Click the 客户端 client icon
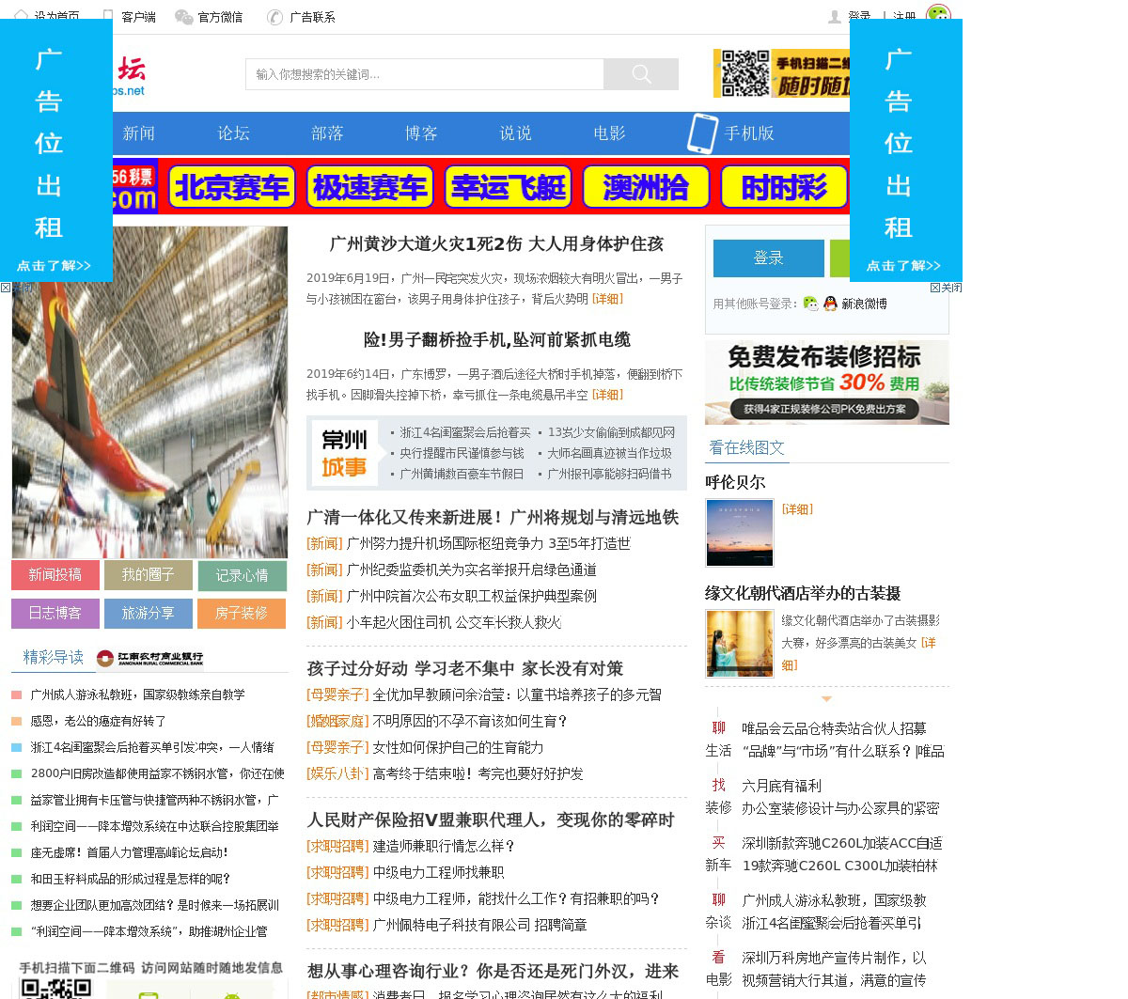Image resolution: width=1128 pixels, height=999 pixels. coord(108,17)
